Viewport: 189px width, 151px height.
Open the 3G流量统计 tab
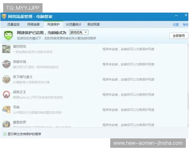[73, 25]
